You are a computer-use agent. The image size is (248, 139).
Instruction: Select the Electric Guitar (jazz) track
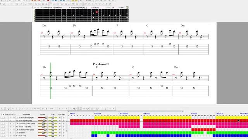coord(25,130)
